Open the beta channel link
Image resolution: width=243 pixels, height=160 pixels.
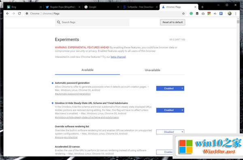(118, 57)
